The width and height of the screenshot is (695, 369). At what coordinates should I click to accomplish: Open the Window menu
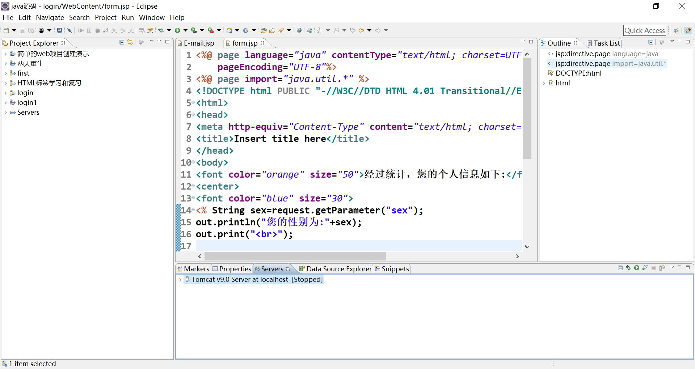[152, 17]
